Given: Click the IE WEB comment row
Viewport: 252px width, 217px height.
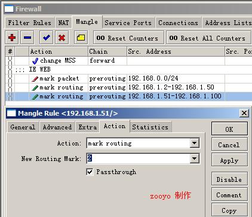Looking at the screenshot, I should coord(128,70).
